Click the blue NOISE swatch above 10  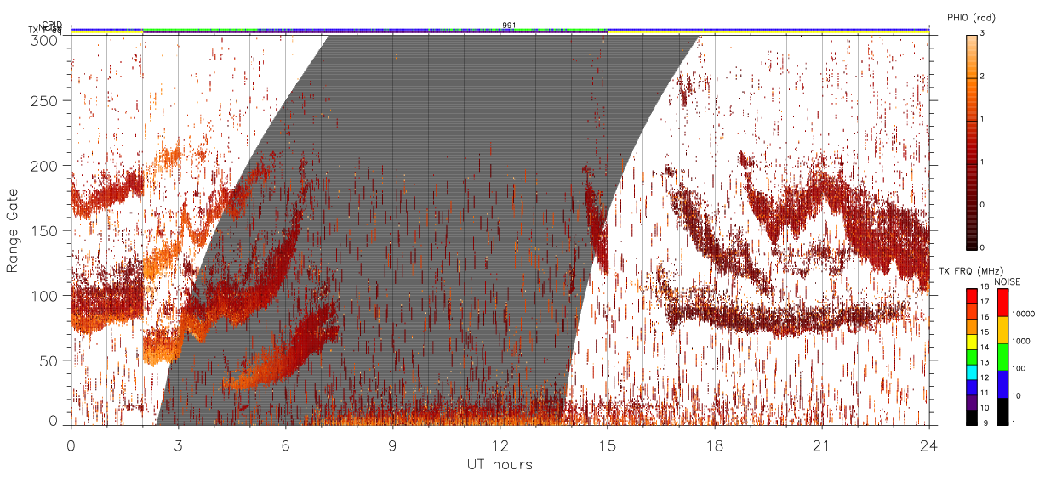click(x=1002, y=384)
